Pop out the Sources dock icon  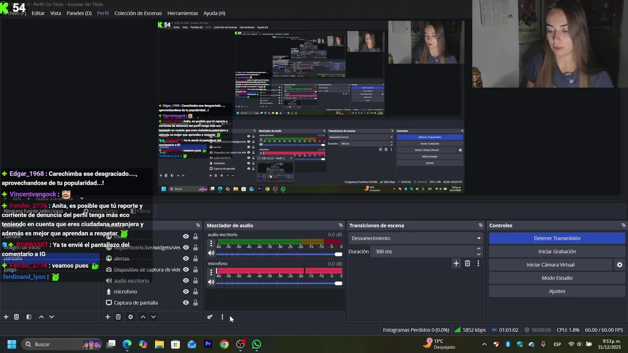point(198,226)
